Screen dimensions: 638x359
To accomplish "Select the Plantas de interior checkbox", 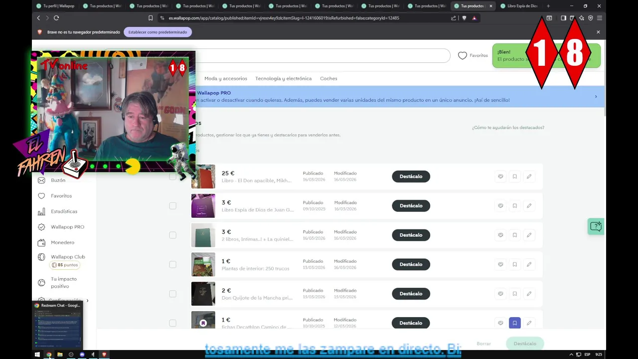I will coord(172,264).
